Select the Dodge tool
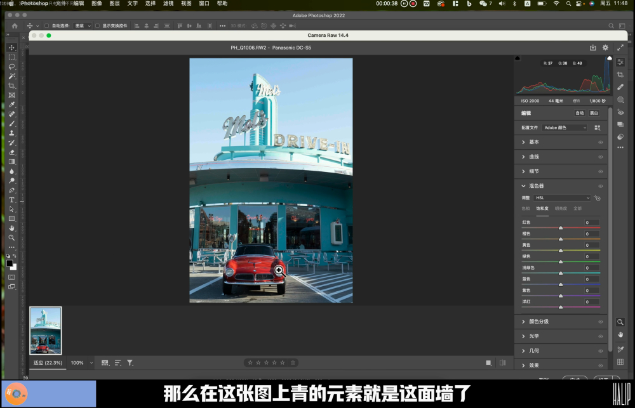 (x=11, y=181)
